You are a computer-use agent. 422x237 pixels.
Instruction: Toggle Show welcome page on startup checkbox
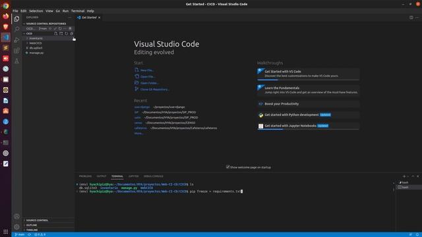pyautogui.click(x=227, y=167)
